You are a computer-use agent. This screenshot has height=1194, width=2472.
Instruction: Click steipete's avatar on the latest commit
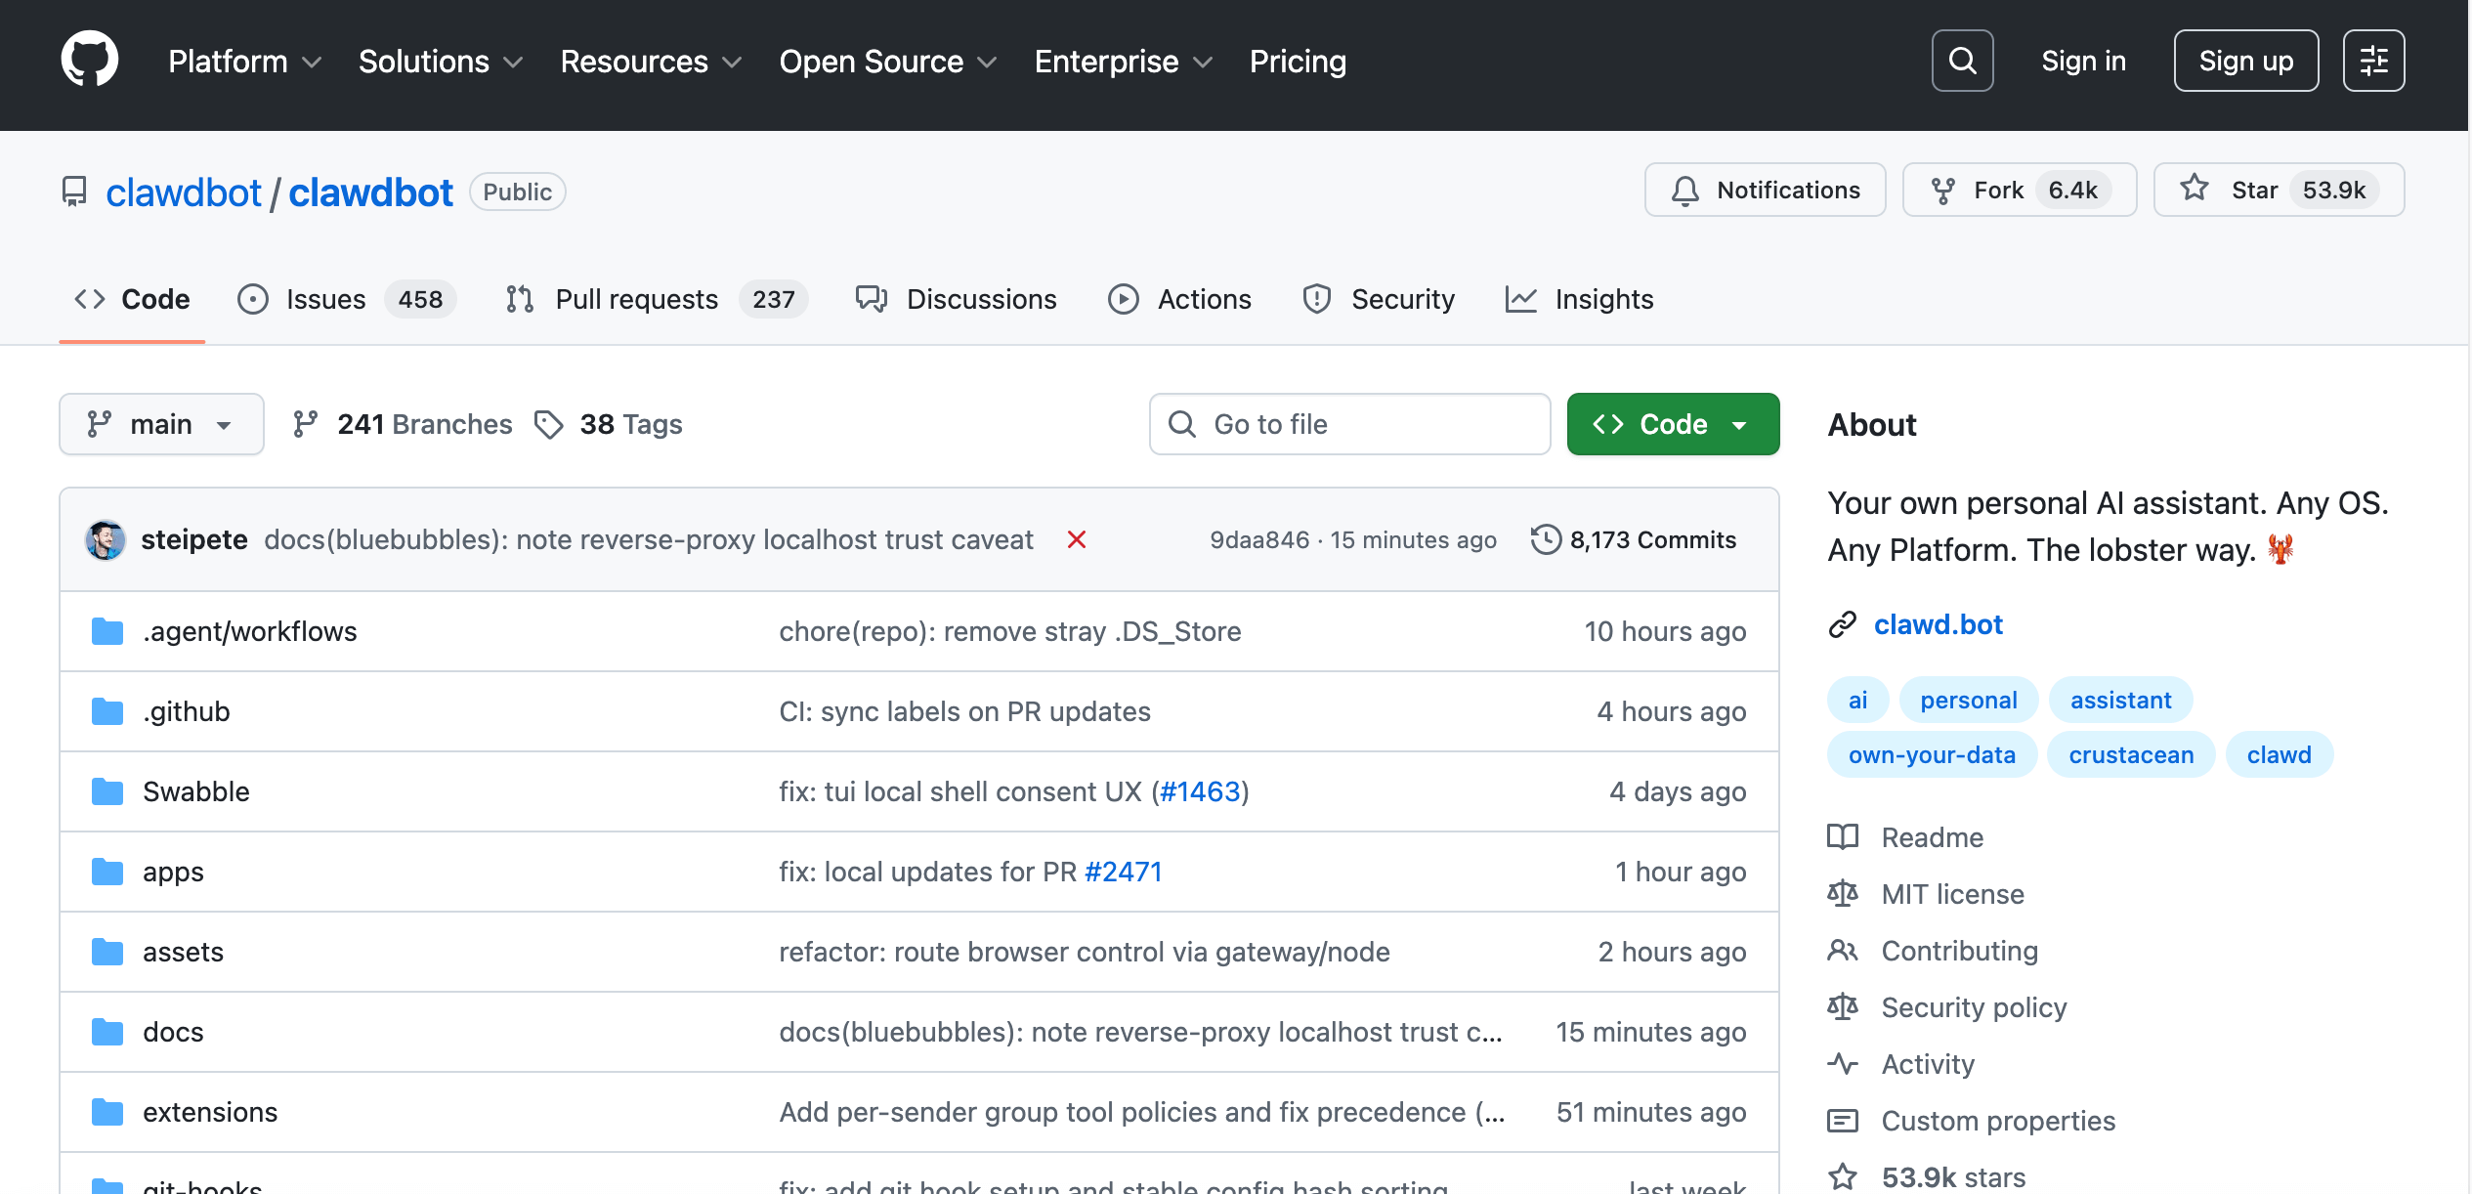(x=106, y=539)
